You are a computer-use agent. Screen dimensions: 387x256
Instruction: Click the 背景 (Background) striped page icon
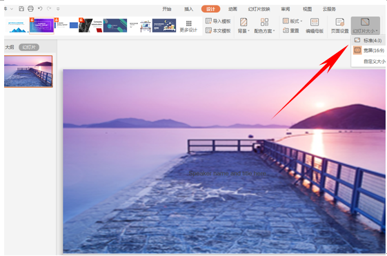point(244,22)
